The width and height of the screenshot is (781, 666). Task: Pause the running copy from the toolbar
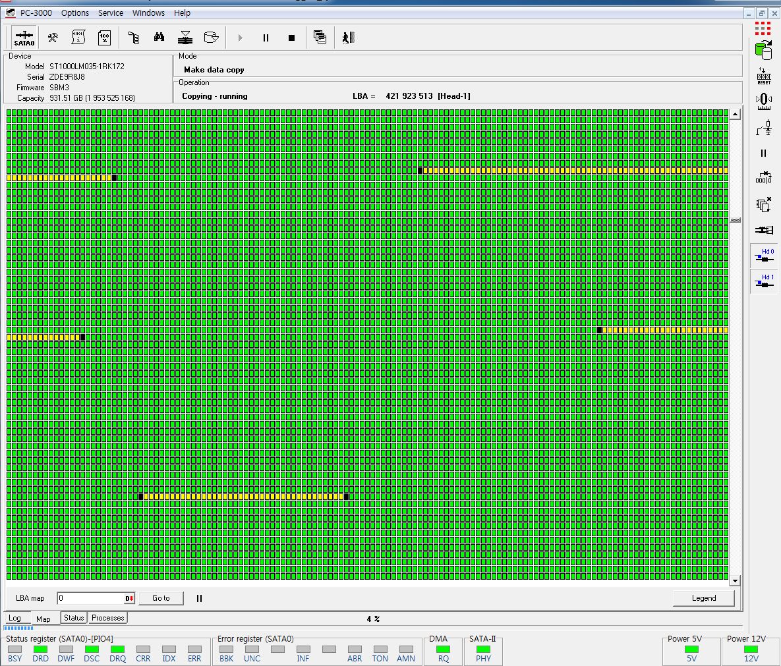click(266, 38)
